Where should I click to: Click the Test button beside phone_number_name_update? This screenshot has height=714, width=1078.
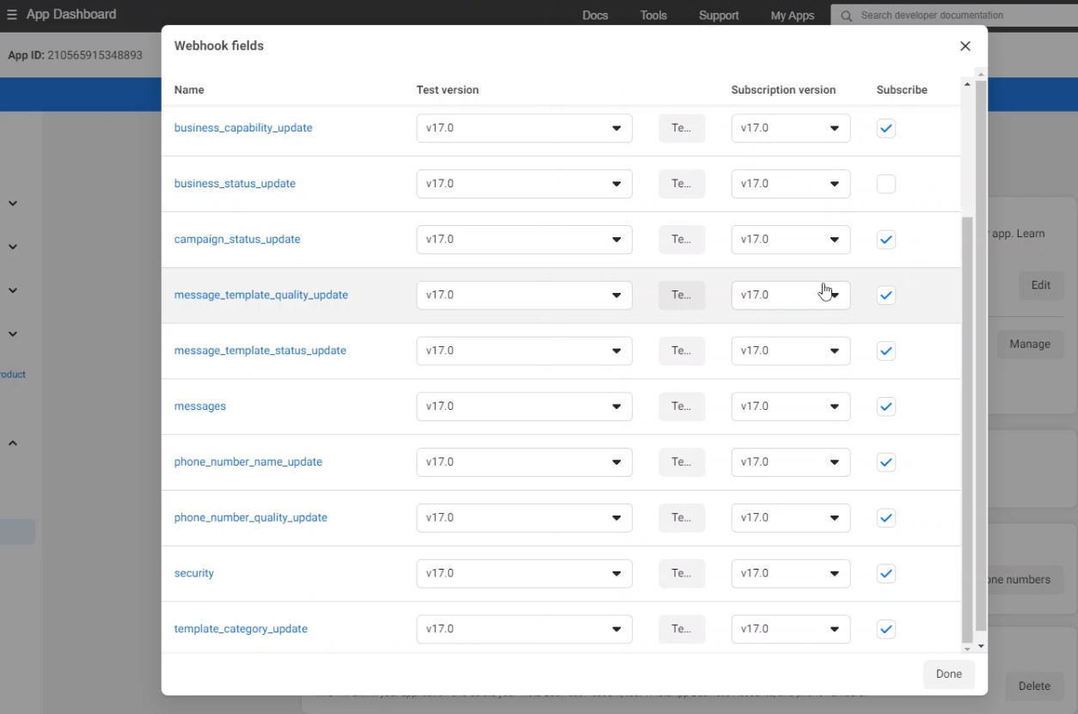[681, 461]
